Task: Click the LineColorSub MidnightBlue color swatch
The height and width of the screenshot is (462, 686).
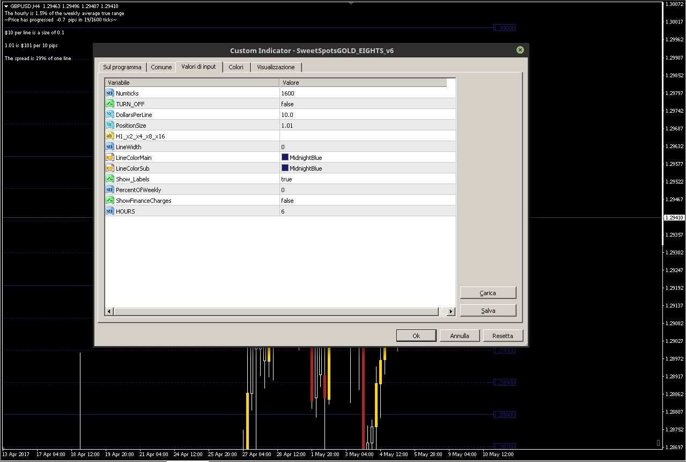Action: [x=285, y=168]
